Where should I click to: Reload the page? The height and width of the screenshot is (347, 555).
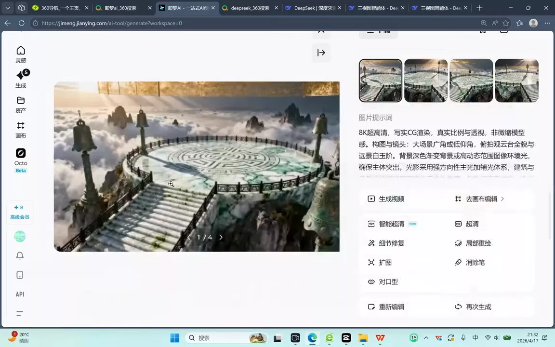(x=22, y=23)
